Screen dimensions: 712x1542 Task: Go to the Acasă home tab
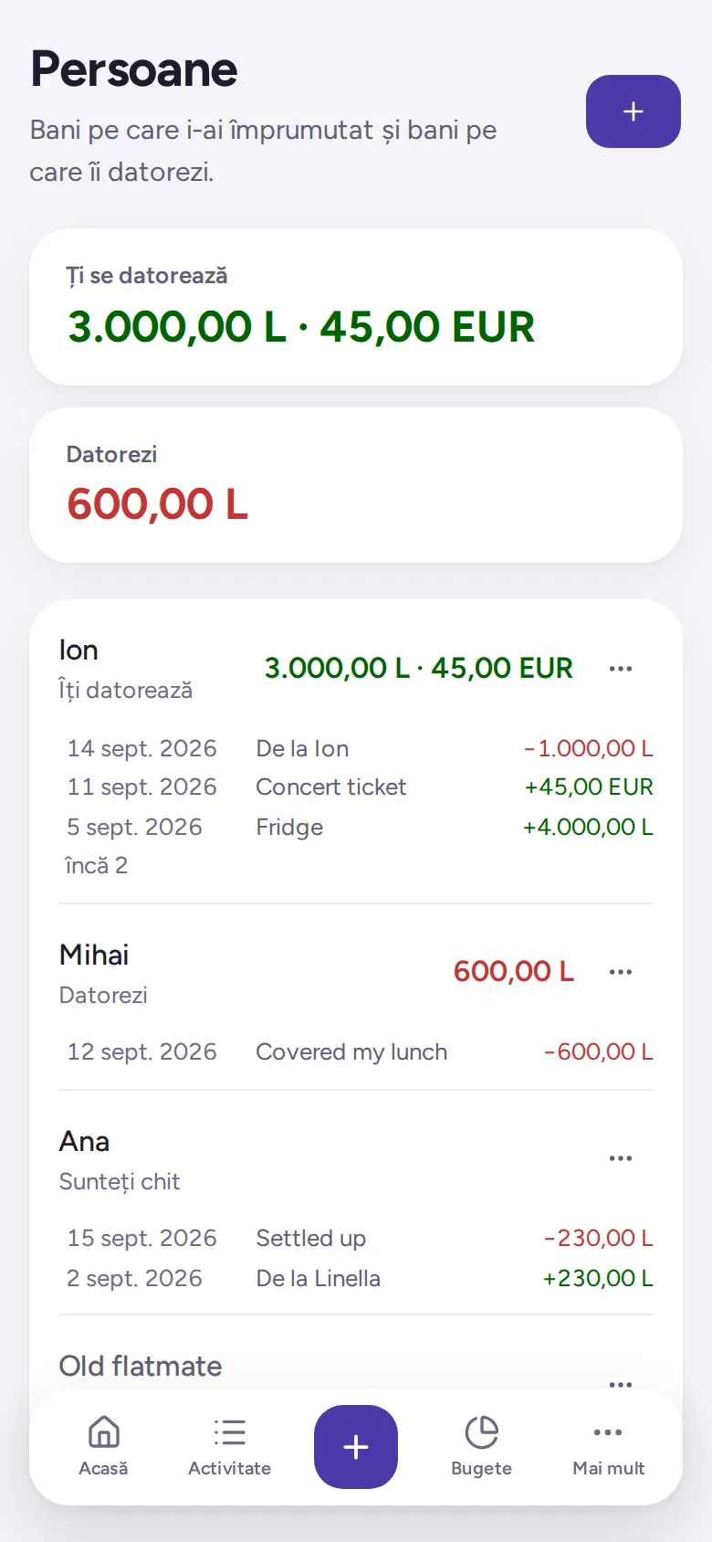103,1447
